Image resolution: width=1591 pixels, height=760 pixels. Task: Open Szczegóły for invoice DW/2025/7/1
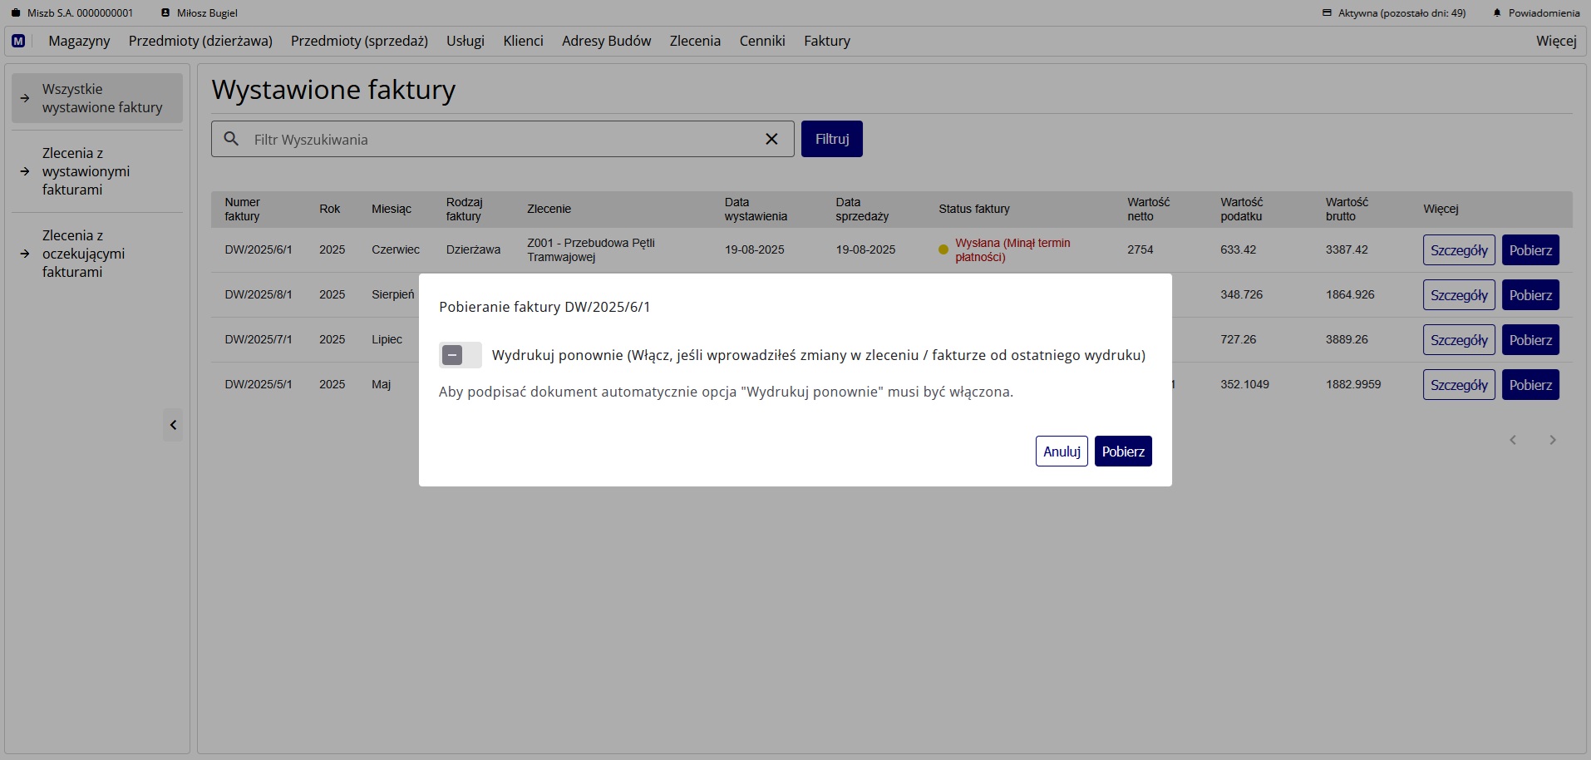(1458, 340)
